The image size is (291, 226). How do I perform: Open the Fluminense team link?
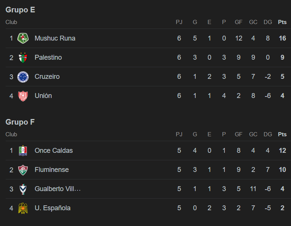tap(52, 170)
